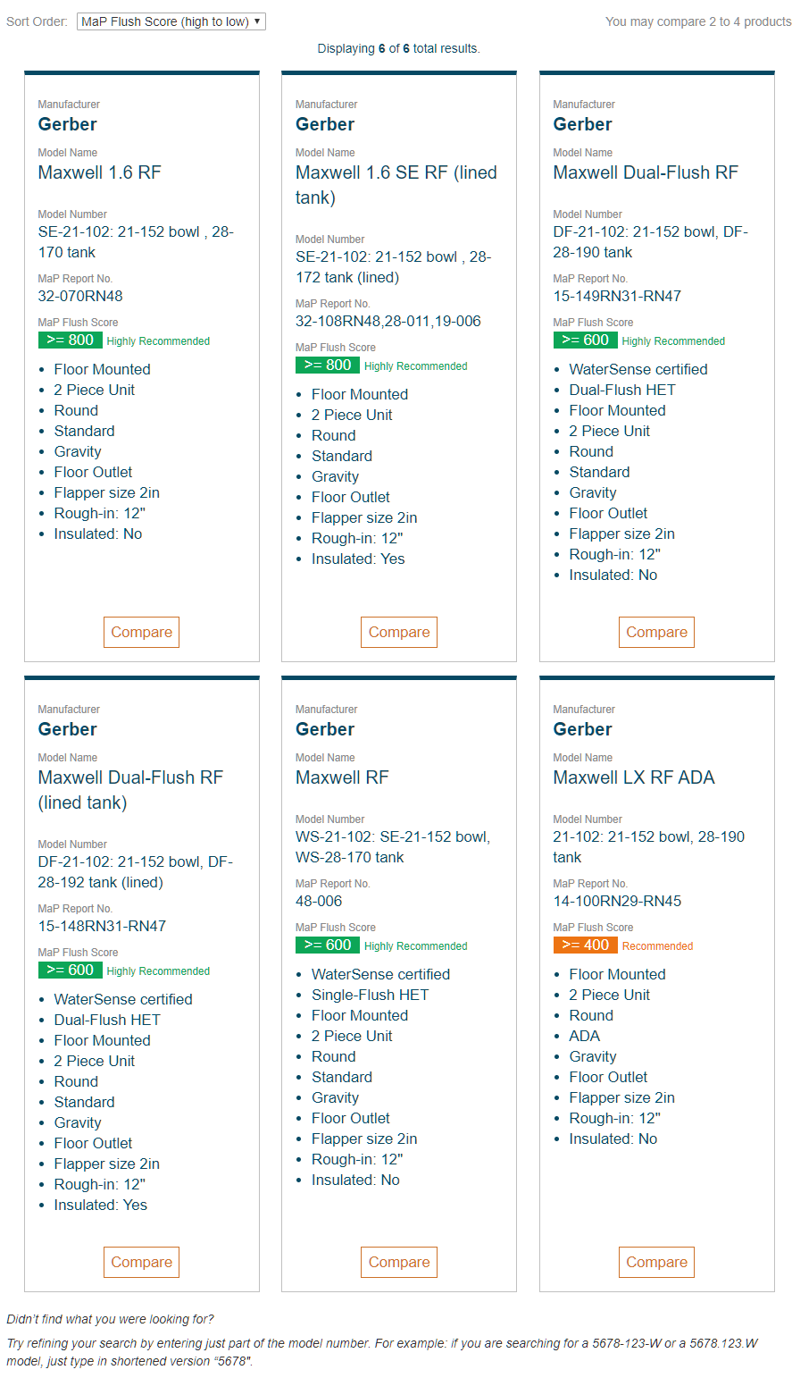Screen dimensions: 792x1378
Task: Open the Sort Order dropdown
Action: click(171, 21)
